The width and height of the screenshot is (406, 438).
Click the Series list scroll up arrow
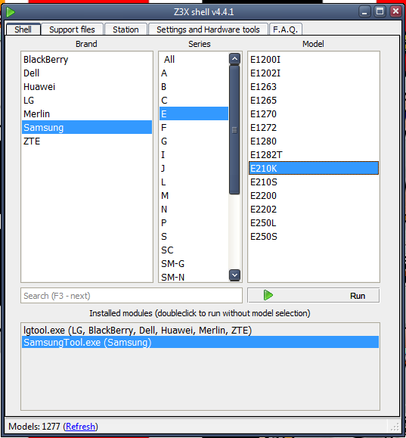(x=234, y=59)
